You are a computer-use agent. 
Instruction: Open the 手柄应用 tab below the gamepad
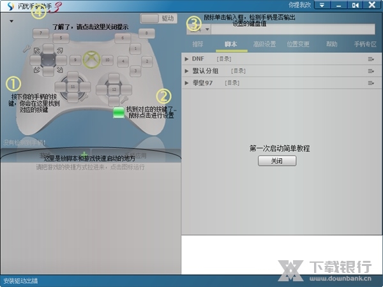[x=136, y=156]
